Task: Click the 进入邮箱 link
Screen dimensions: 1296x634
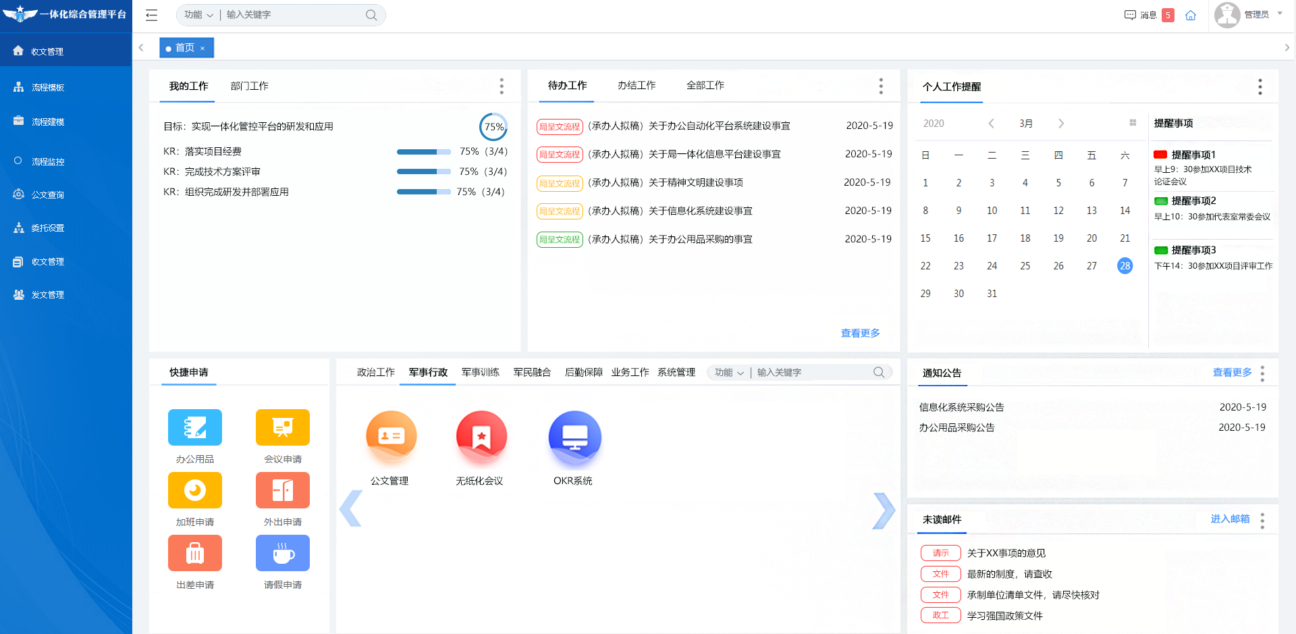Action: (1231, 519)
